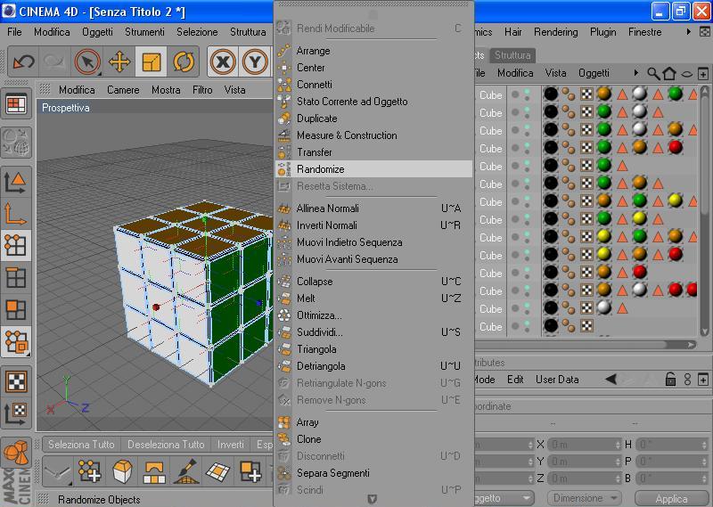Open viewport Camere menu
The image size is (713, 507).
point(123,90)
